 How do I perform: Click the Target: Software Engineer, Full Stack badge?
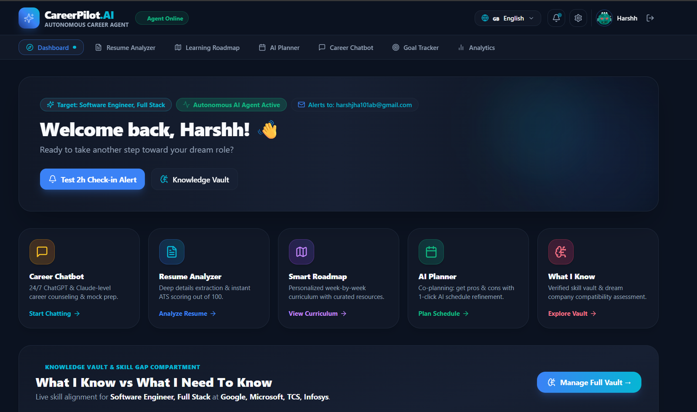coord(106,105)
